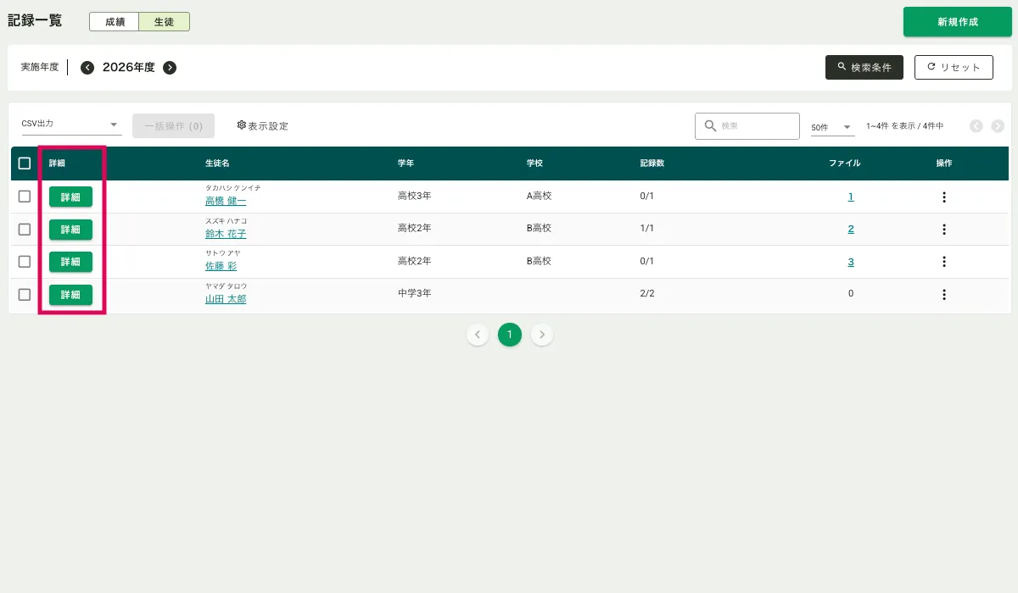Image resolution: width=1018 pixels, height=593 pixels.
Task: Switch to the 成績 tab
Action: [x=115, y=22]
